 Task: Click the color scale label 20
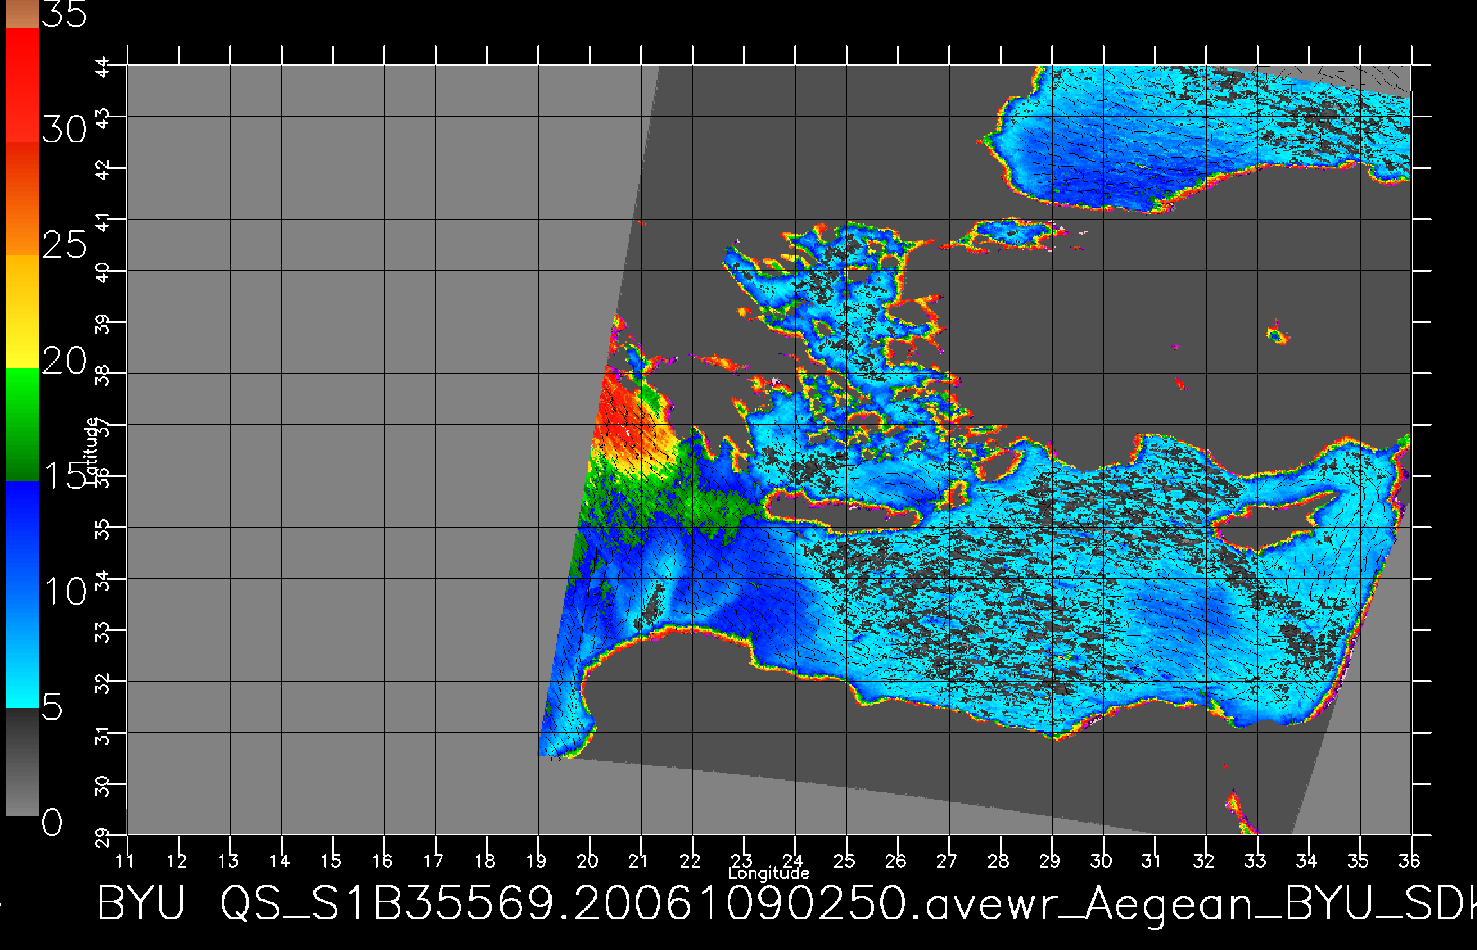click(x=64, y=361)
